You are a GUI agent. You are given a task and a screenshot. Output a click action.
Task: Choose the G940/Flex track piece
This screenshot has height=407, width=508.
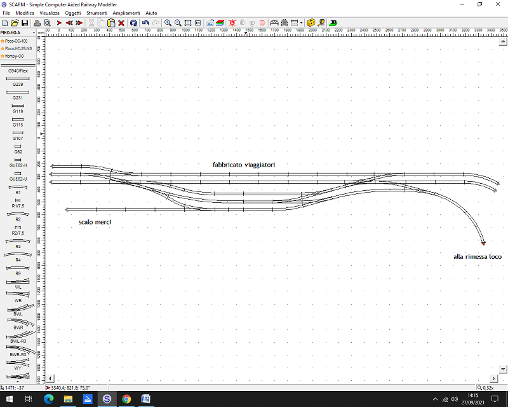tap(18, 68)
